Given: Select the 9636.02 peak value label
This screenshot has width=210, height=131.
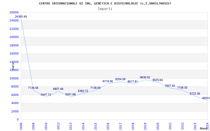Looking at the screenshot, I should tap(145, 78).
